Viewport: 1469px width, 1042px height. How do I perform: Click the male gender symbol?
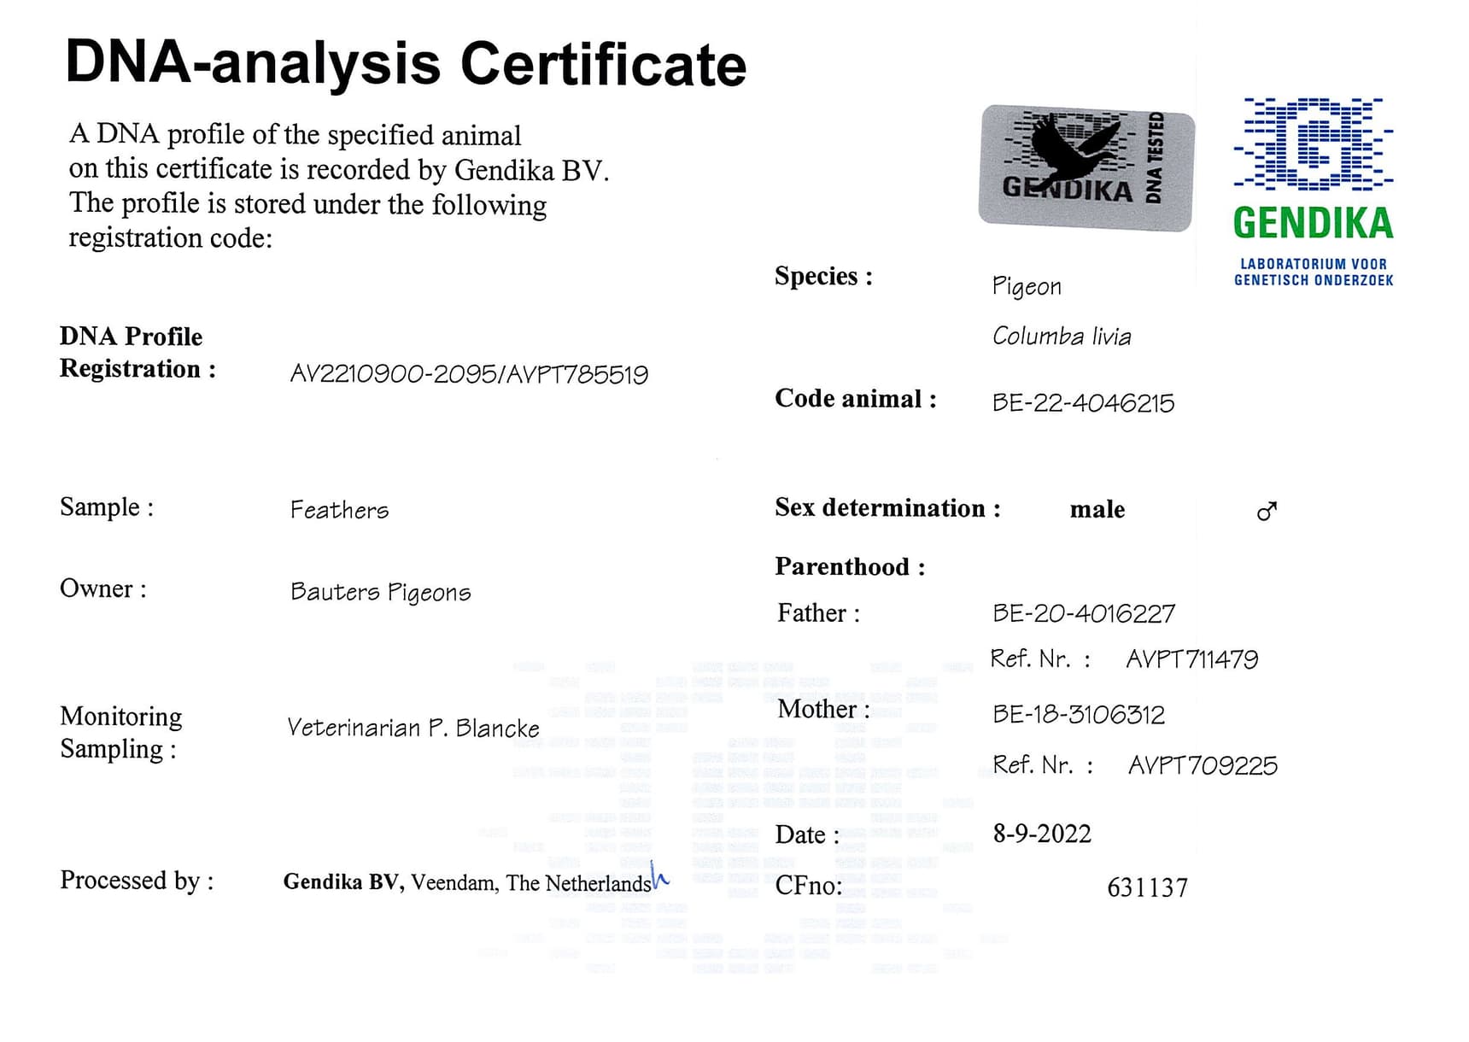(1267, 511)
